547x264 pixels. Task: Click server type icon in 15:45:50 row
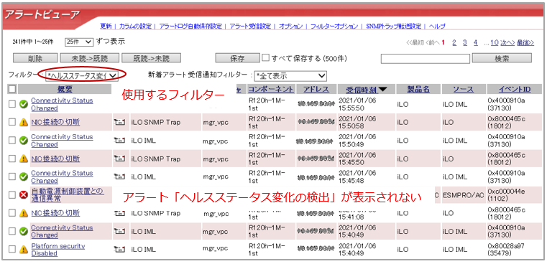[119, 159]
